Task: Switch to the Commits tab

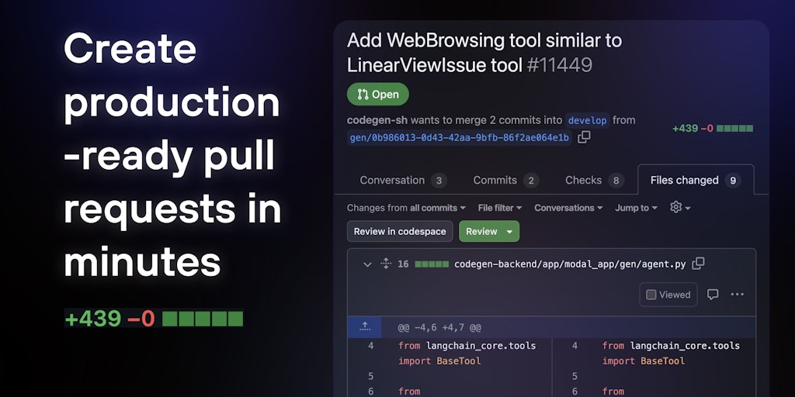Action: [506, 180]
